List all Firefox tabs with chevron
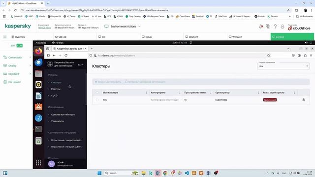The height and width of the screenshot is (177, 315). 288,49
